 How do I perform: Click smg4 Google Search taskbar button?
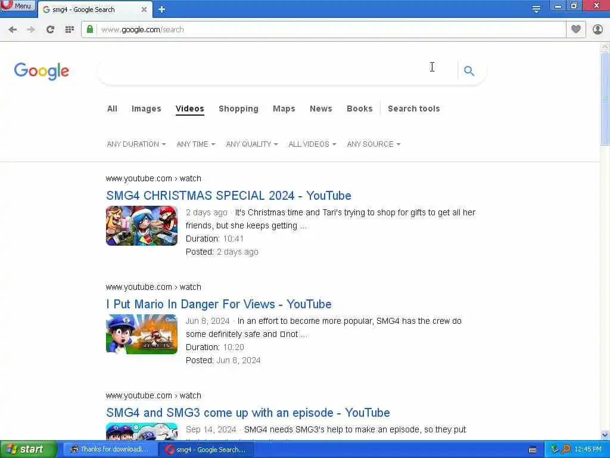coord(206,450)
